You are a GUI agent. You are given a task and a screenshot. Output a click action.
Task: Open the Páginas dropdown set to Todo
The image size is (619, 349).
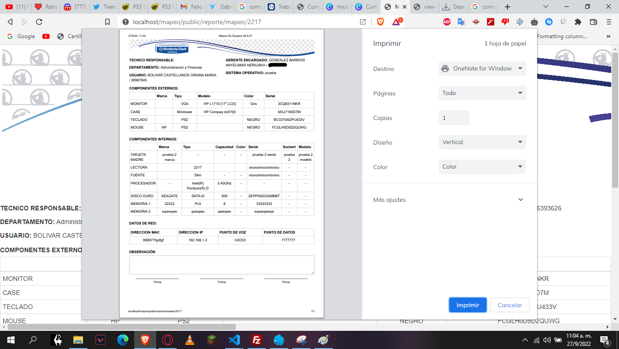point(482,93)
